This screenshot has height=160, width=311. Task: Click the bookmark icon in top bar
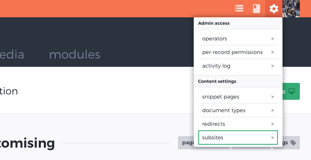(256, 9)
